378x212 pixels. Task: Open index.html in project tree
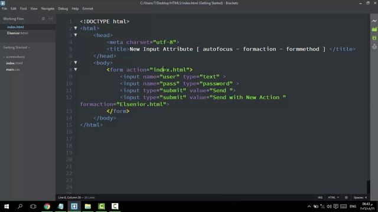coord(14,63)
